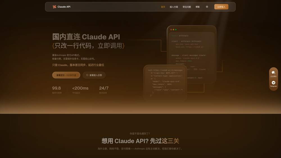Click 查看定价 - 5分钟开通 button
The width and height of the screenshot is (281, 158).
pos(66,75)
